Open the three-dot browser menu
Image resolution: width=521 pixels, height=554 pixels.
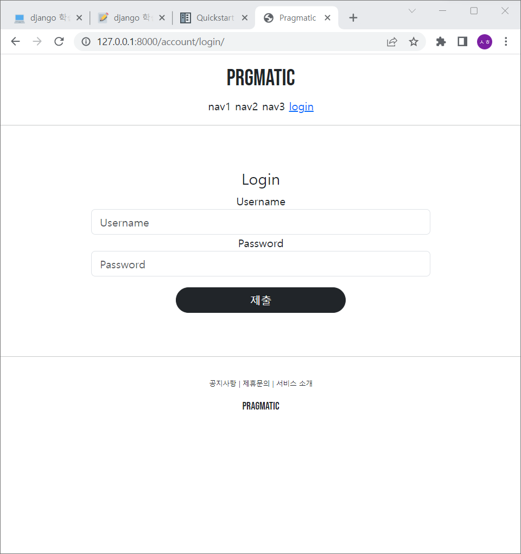506,41
